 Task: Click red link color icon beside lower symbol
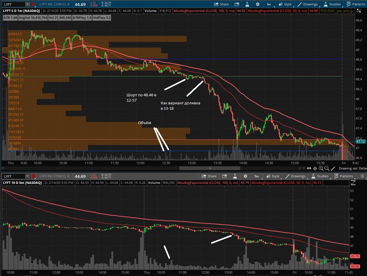click(34, 176)
